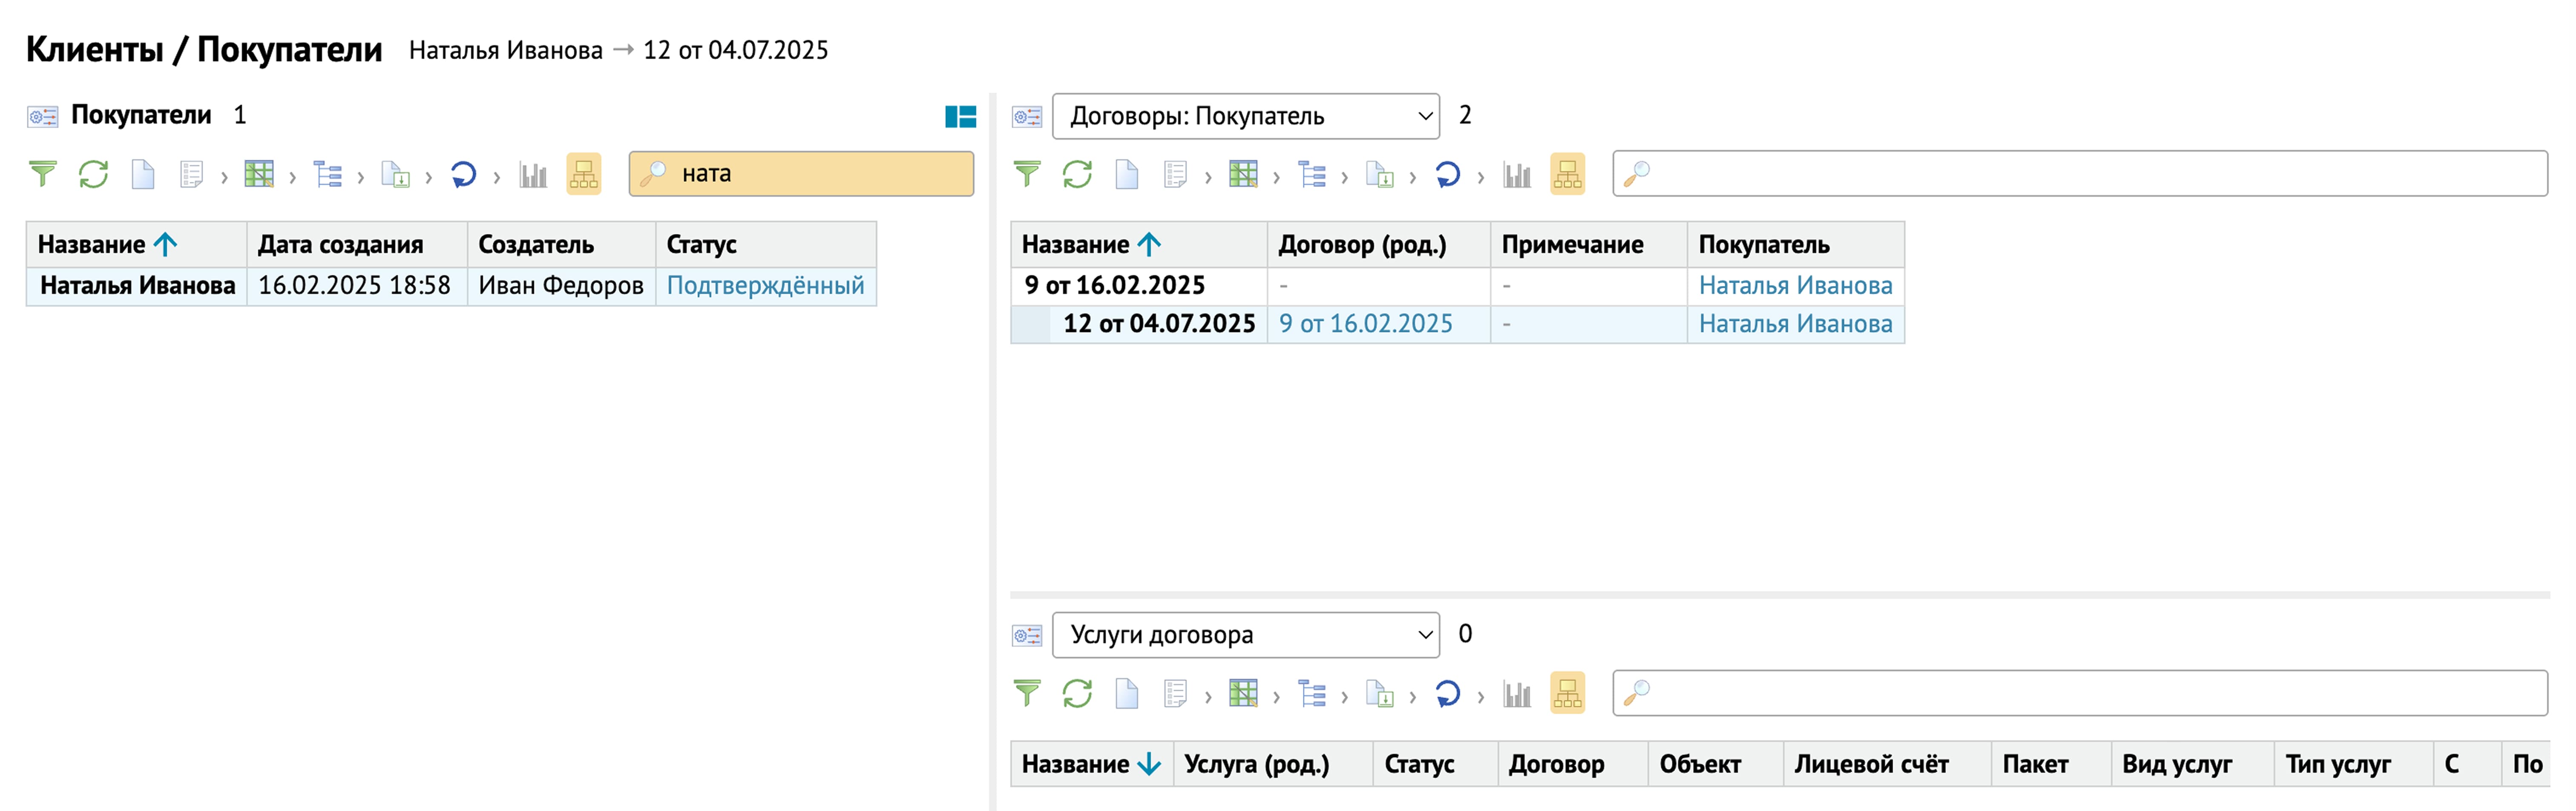Click the tree structure icon in the Договоры toolbar
Image resolution: width=2576 pixels, height=811 pixels.
[x=1311, y=174]
